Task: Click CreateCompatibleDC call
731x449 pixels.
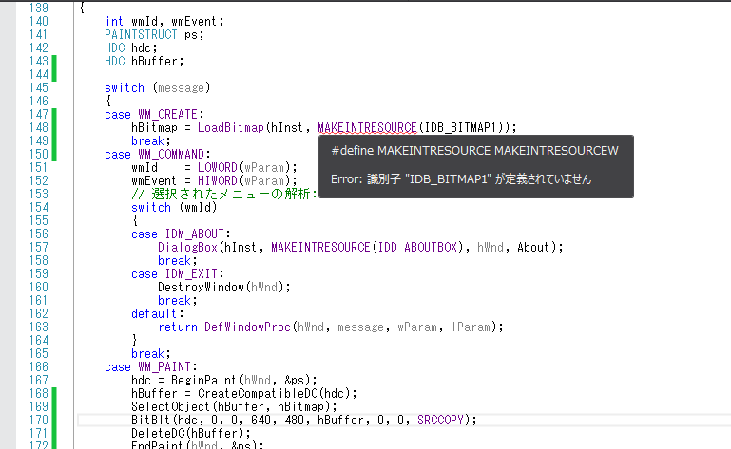Action: point(258,394)
